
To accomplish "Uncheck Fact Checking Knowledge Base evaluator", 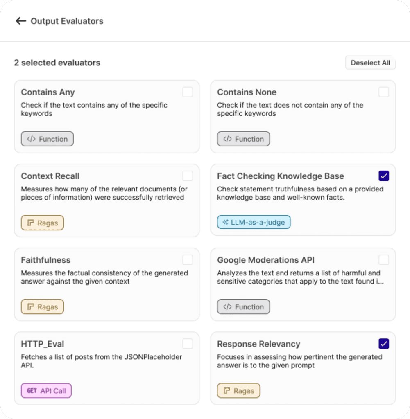I will [384, 176].
